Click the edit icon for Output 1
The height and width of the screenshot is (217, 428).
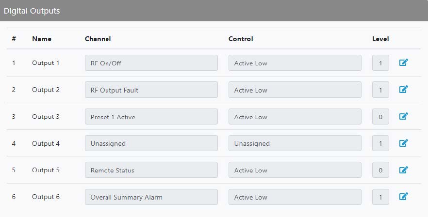[403, 63]
